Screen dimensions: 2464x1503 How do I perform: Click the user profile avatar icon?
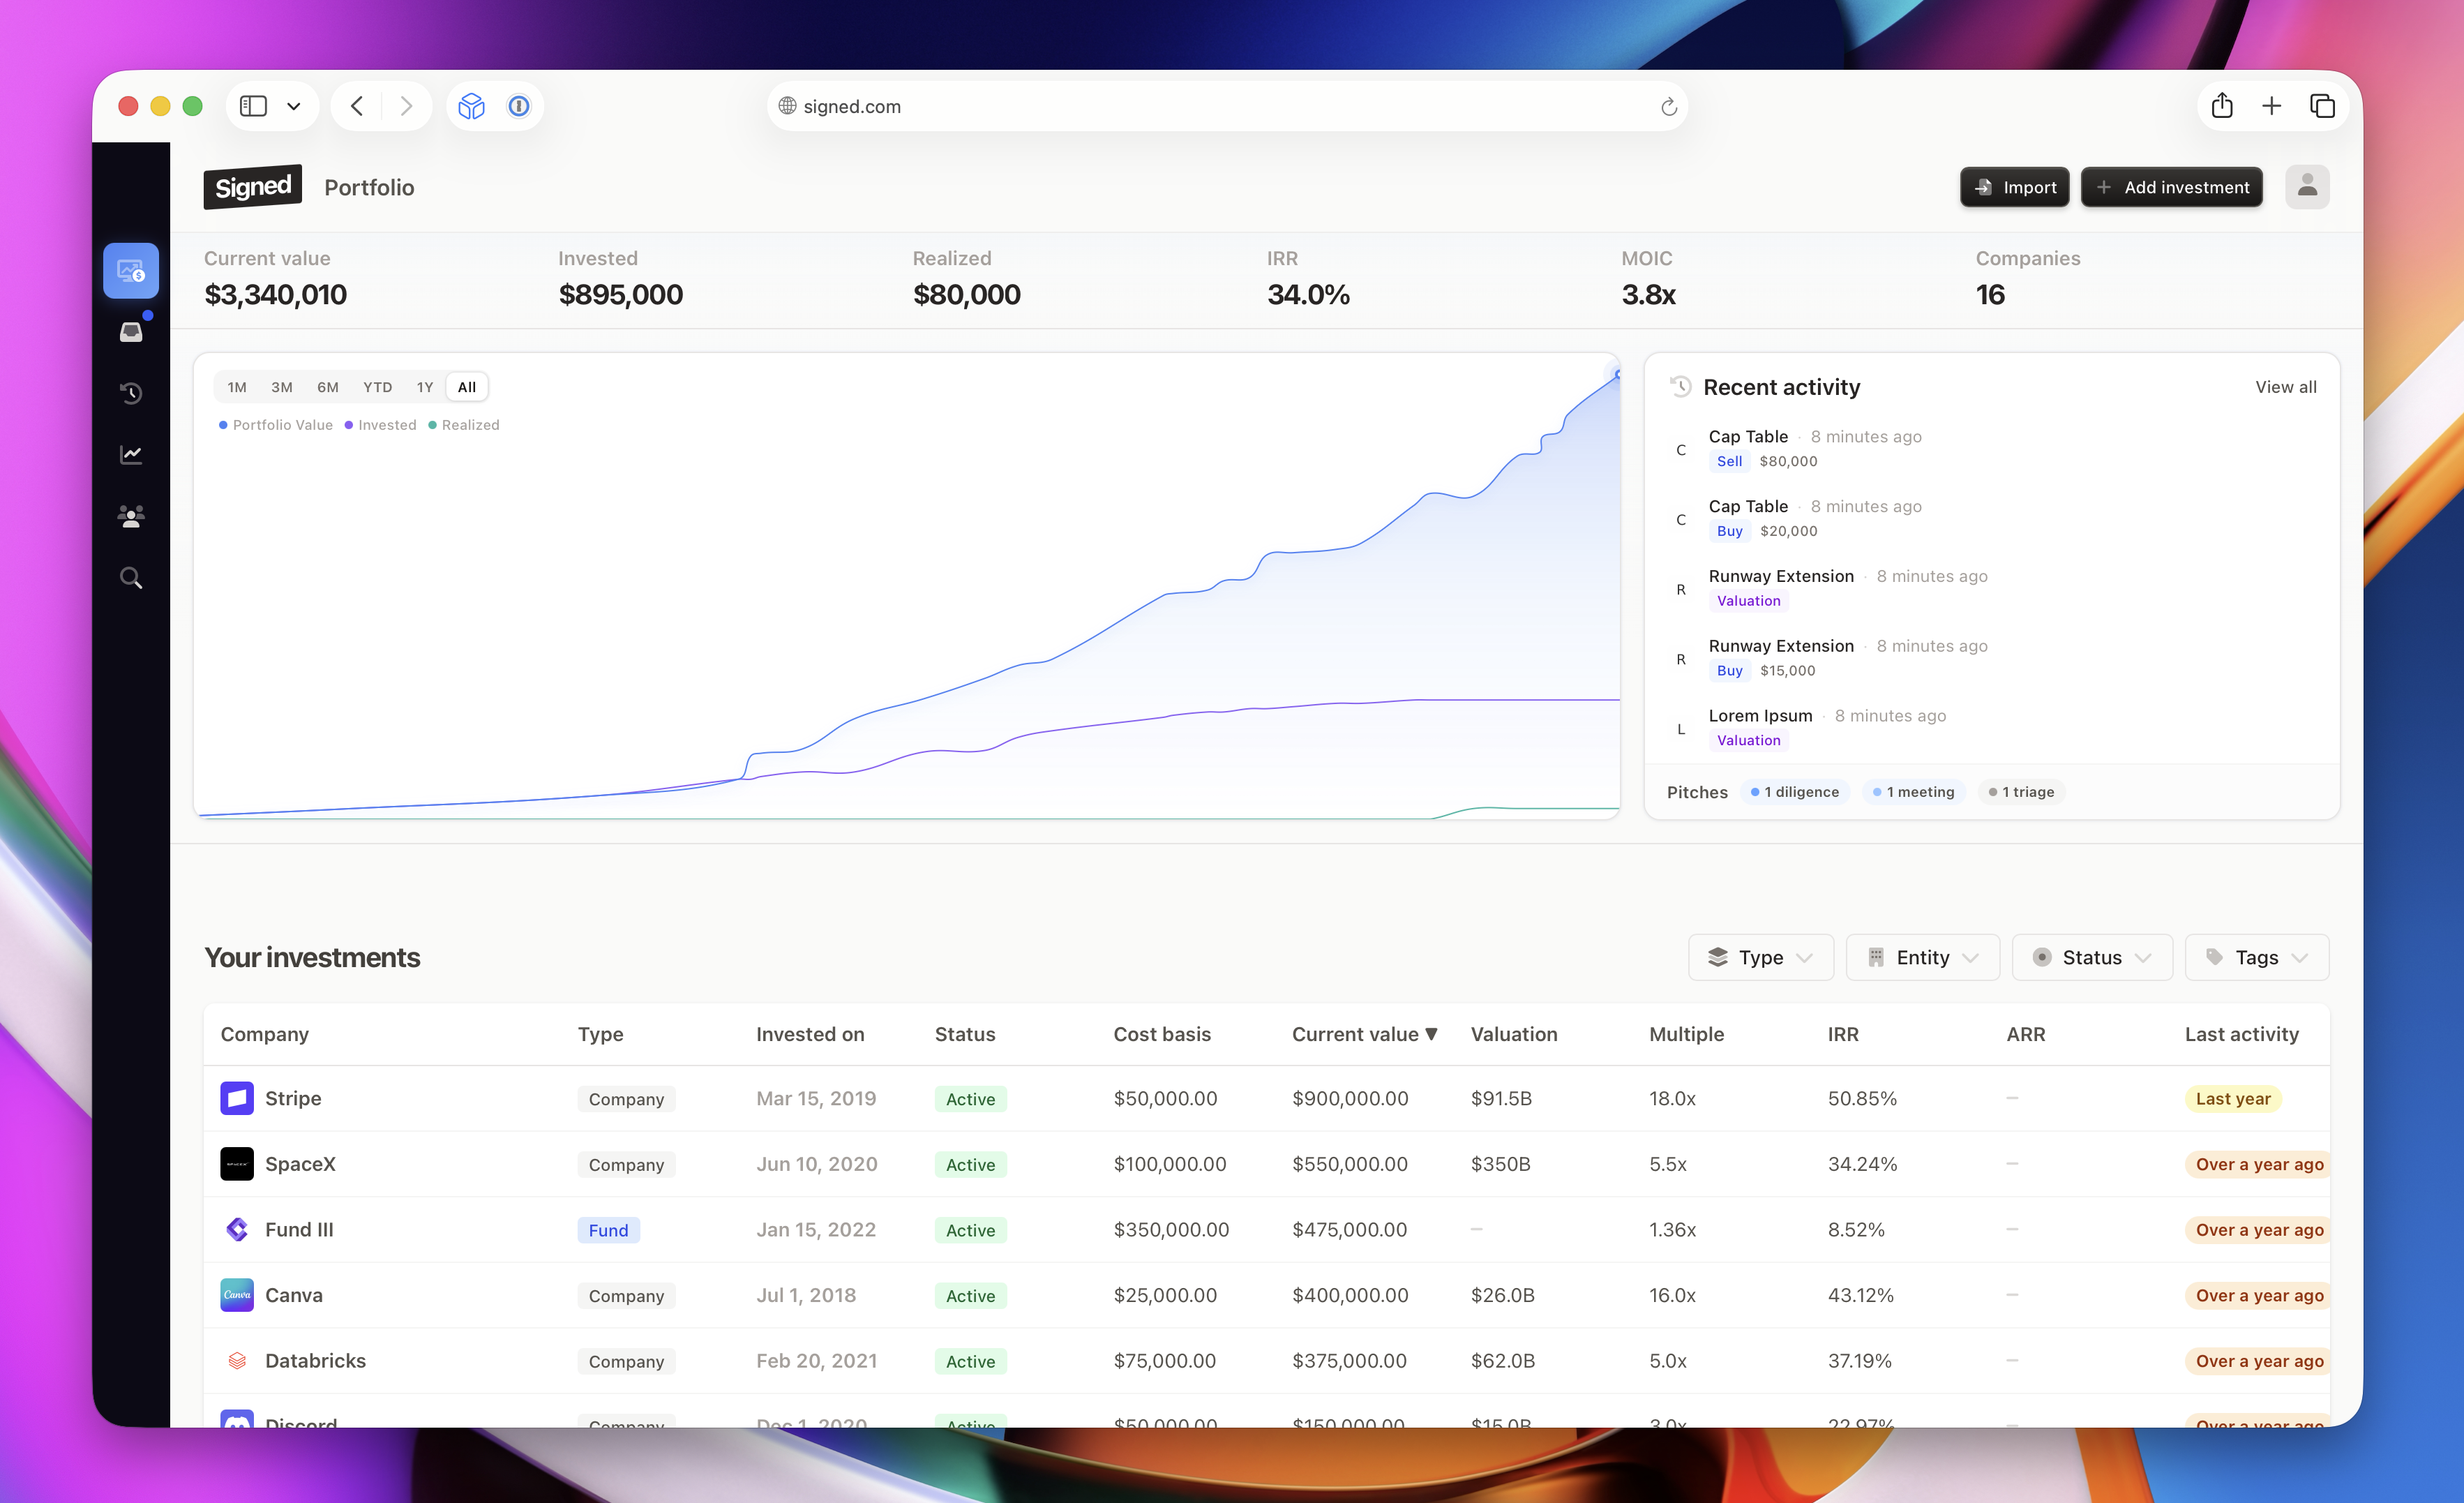2307,187
